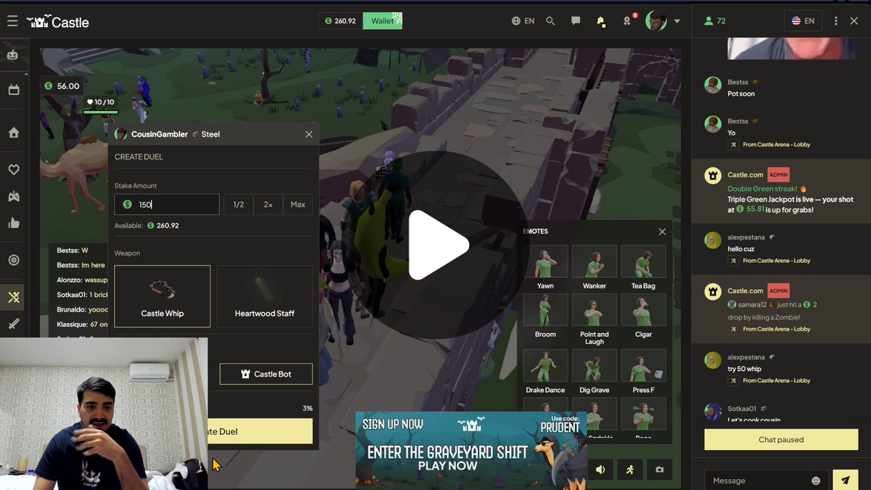Select the Yawn emote
The height and width of the screenshot is (490, 871).
pos(546,268)
